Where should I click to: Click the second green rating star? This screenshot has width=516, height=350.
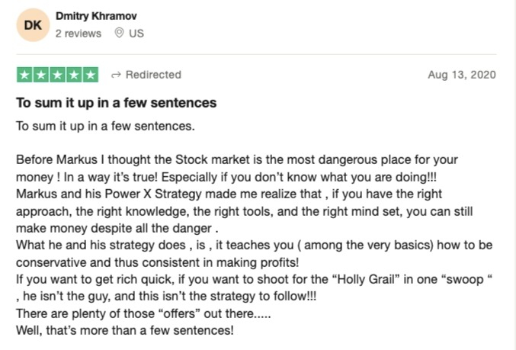[41, 75]
